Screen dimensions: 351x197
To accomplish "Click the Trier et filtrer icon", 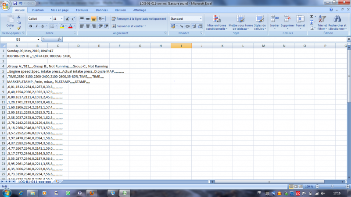I will 322,22.
